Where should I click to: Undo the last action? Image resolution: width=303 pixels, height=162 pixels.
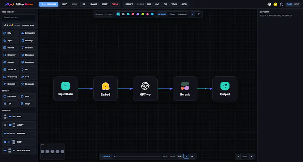[x=64, y=4]
